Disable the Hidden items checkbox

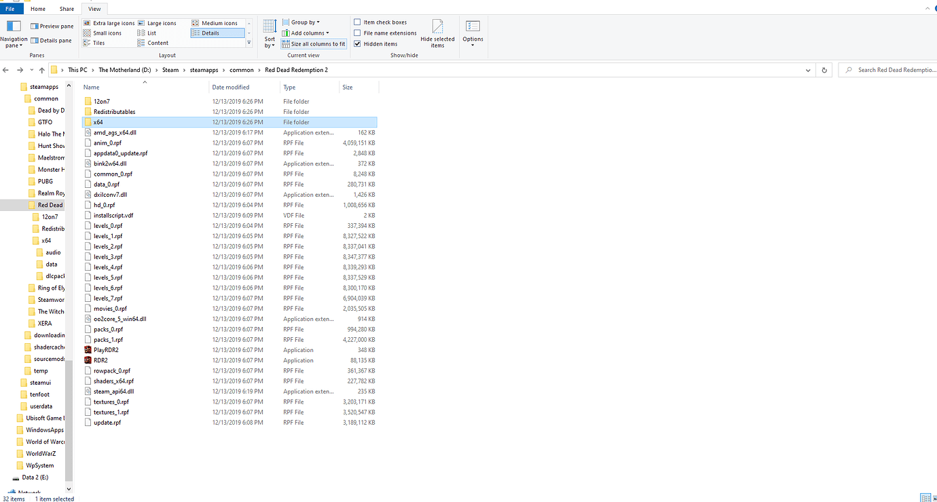tap(357, 43)
